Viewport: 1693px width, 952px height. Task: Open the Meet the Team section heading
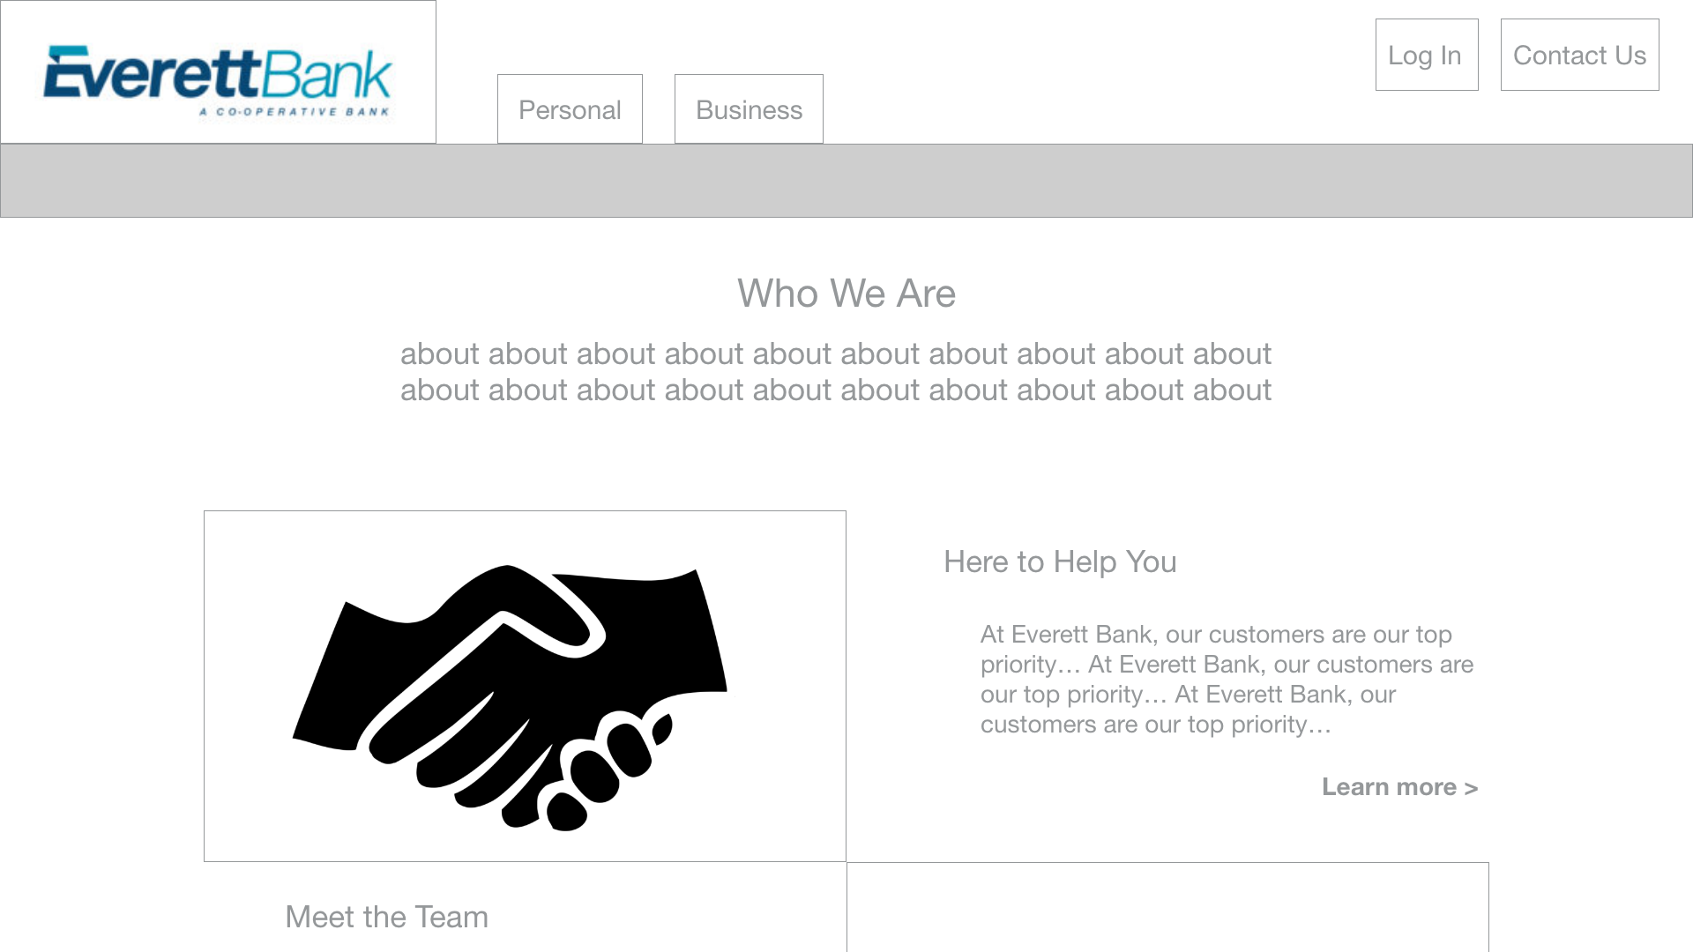(386, 917)
